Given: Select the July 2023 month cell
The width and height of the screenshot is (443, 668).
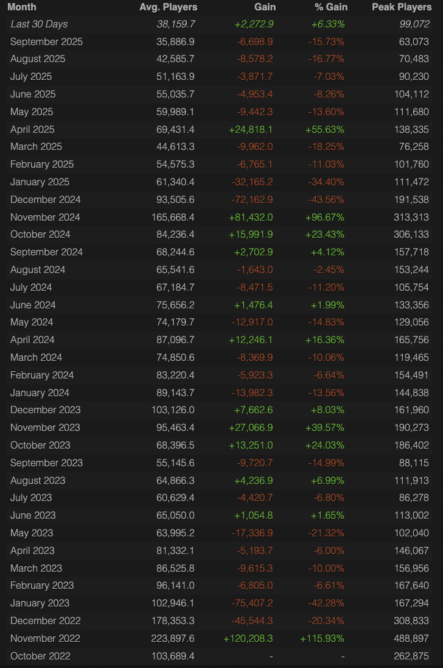Looking at the screenshot, I should click(x=31, y=497).
